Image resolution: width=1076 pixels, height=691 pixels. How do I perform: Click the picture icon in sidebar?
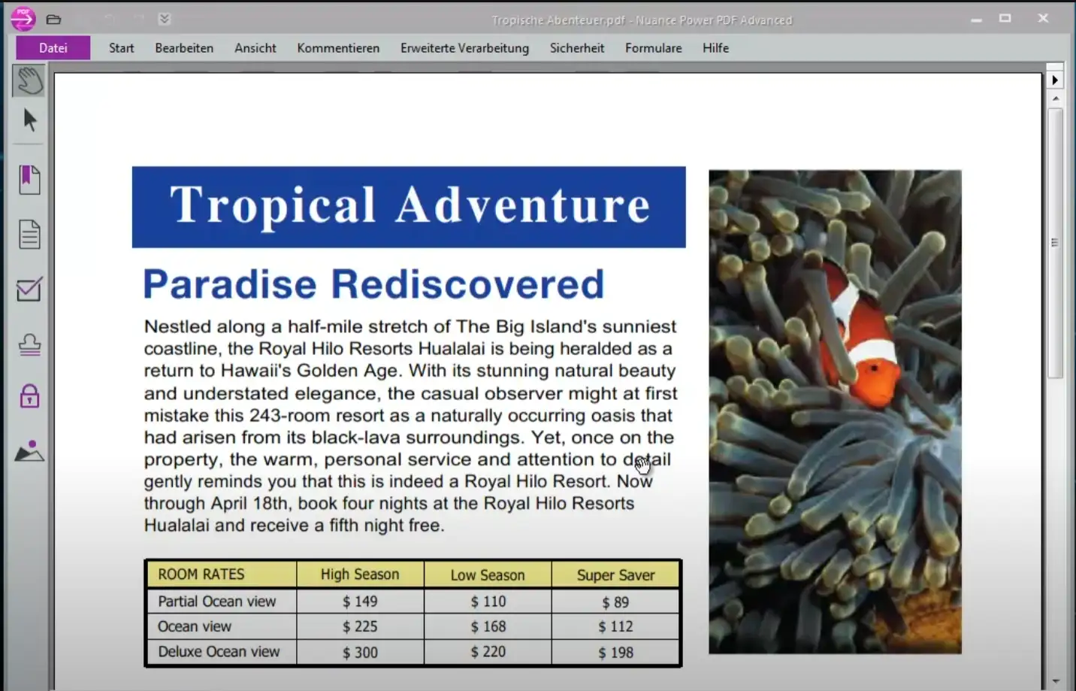(29, 451)
